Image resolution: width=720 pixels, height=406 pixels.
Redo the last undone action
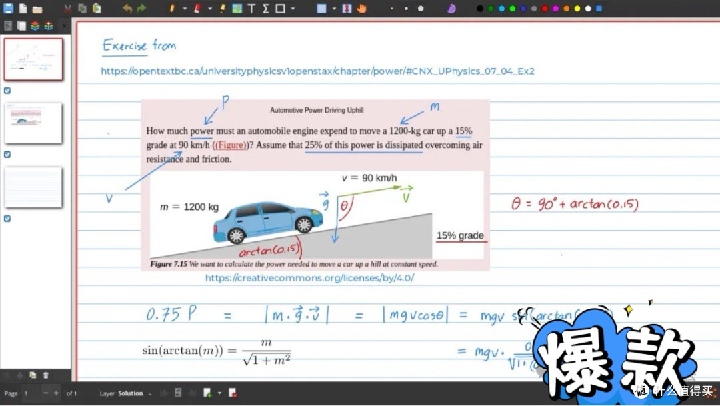click(141, 8)
